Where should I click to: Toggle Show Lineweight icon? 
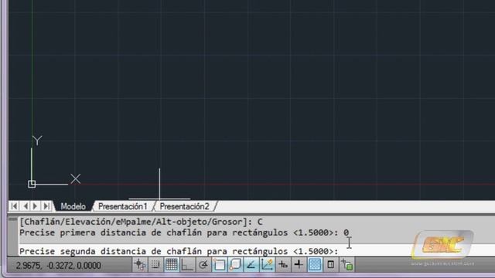coord(299,264)
